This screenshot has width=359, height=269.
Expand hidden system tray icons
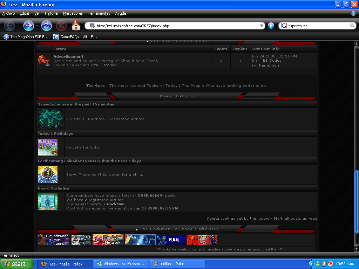(x=311, y=264)
